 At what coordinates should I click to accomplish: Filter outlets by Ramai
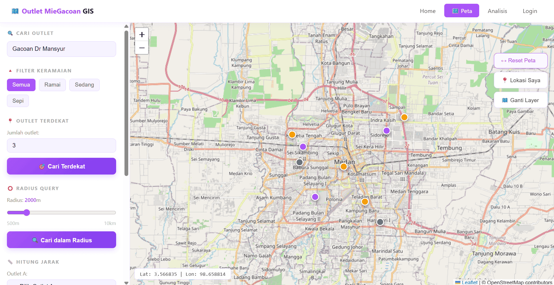point(52,85)
